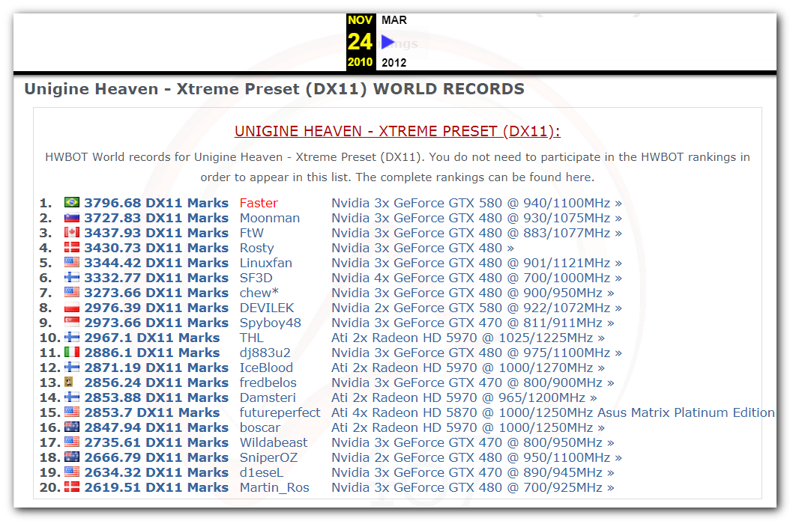
Task: Open user profile IceBlood
Action: pos(266,368)
